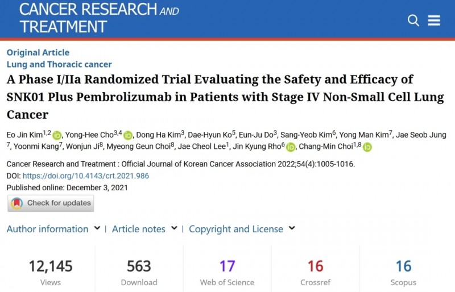Click Eo Jin Kim's ORCID icon
The image size is (455, 292).
pos(57,135)
